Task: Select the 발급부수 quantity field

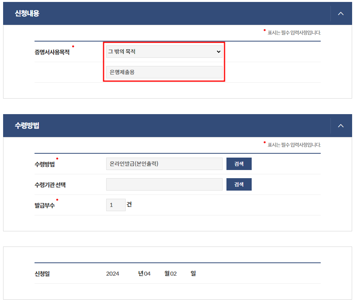Action: click(x=116, y=205)
